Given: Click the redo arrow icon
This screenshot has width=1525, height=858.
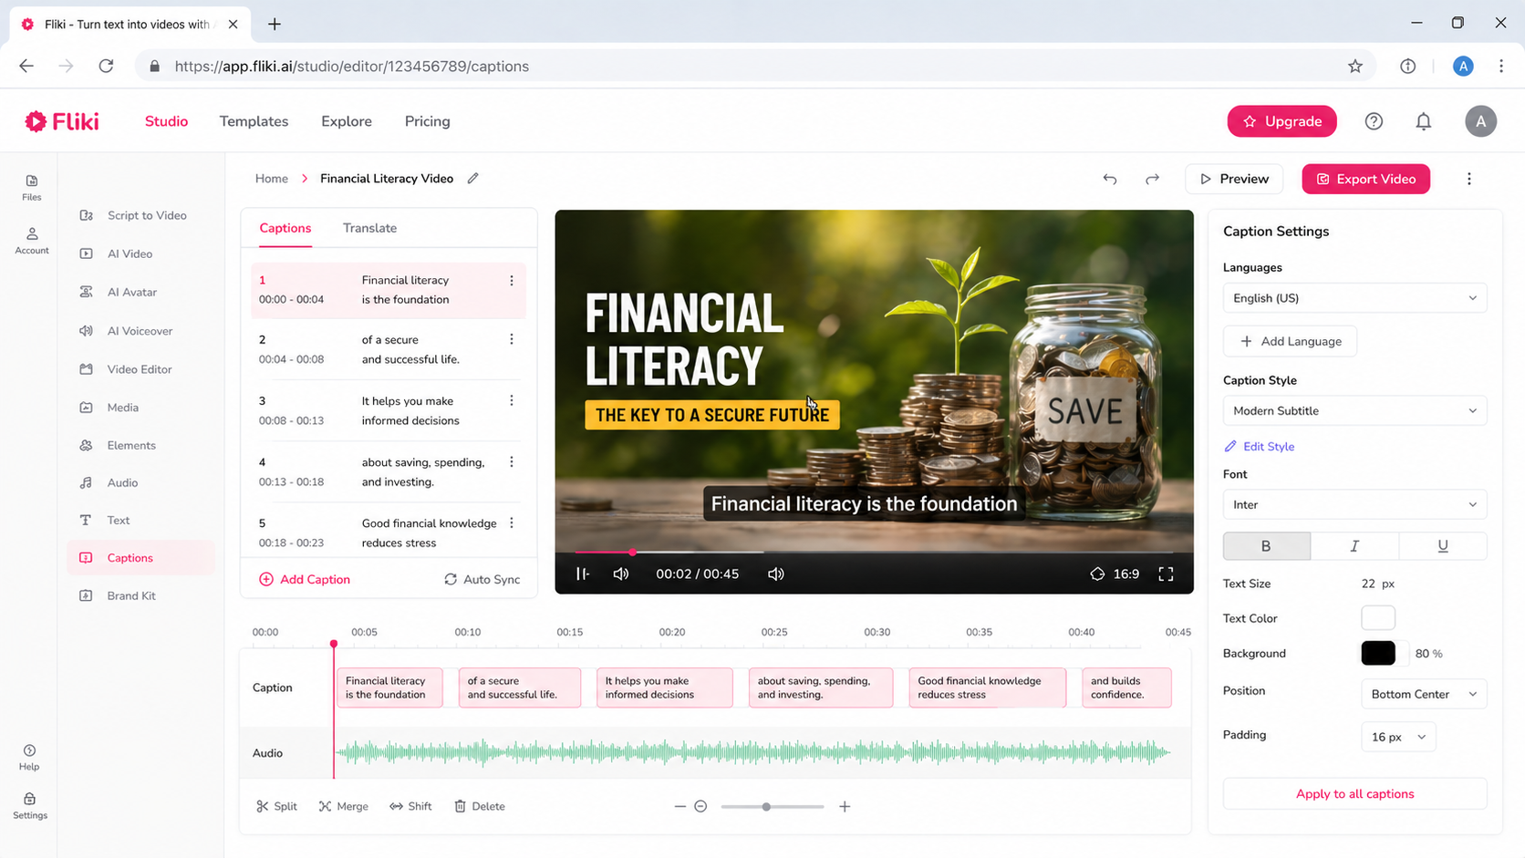Looking at the screenshot, I should (1152, 179).
